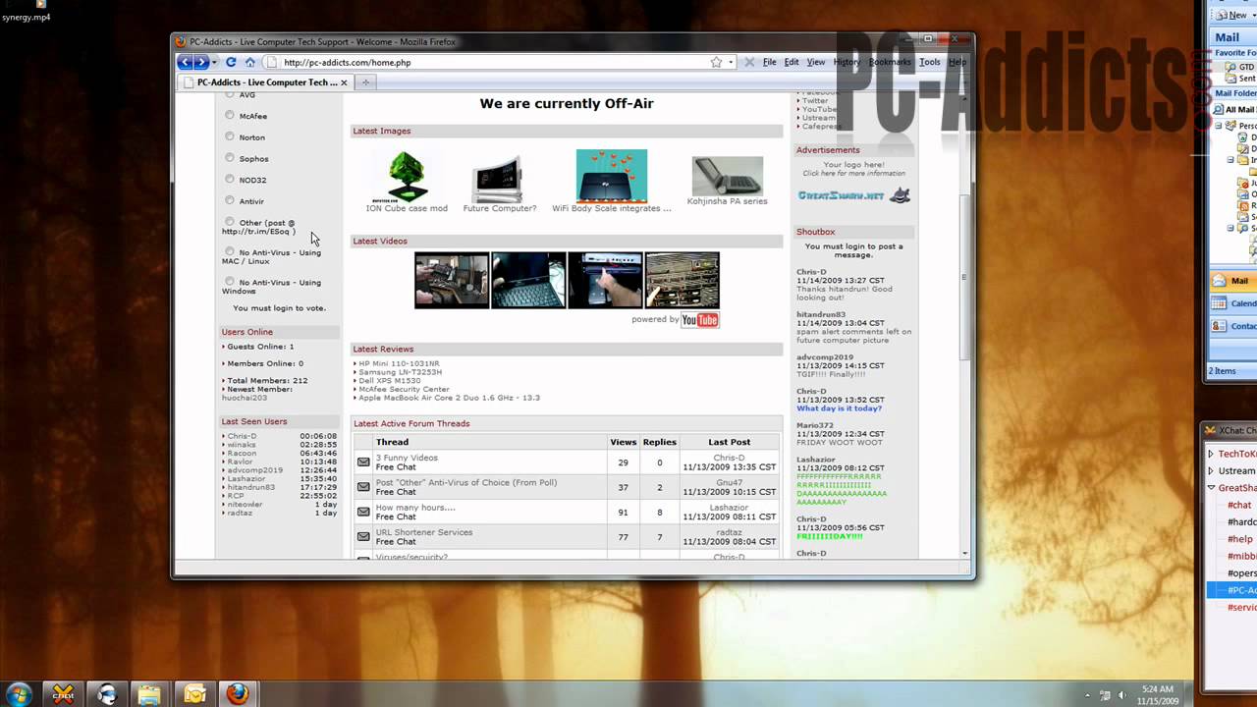Viewport: 1257px width, 707px height.
Task: Play the first Latest Videos thumbnail
Action: pyautogui.click(x=452, y=280)
